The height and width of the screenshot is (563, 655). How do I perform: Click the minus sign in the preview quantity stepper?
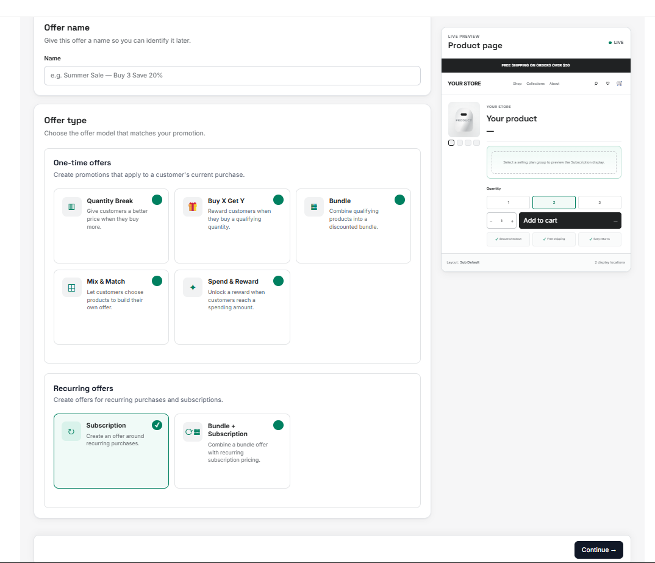492,221
